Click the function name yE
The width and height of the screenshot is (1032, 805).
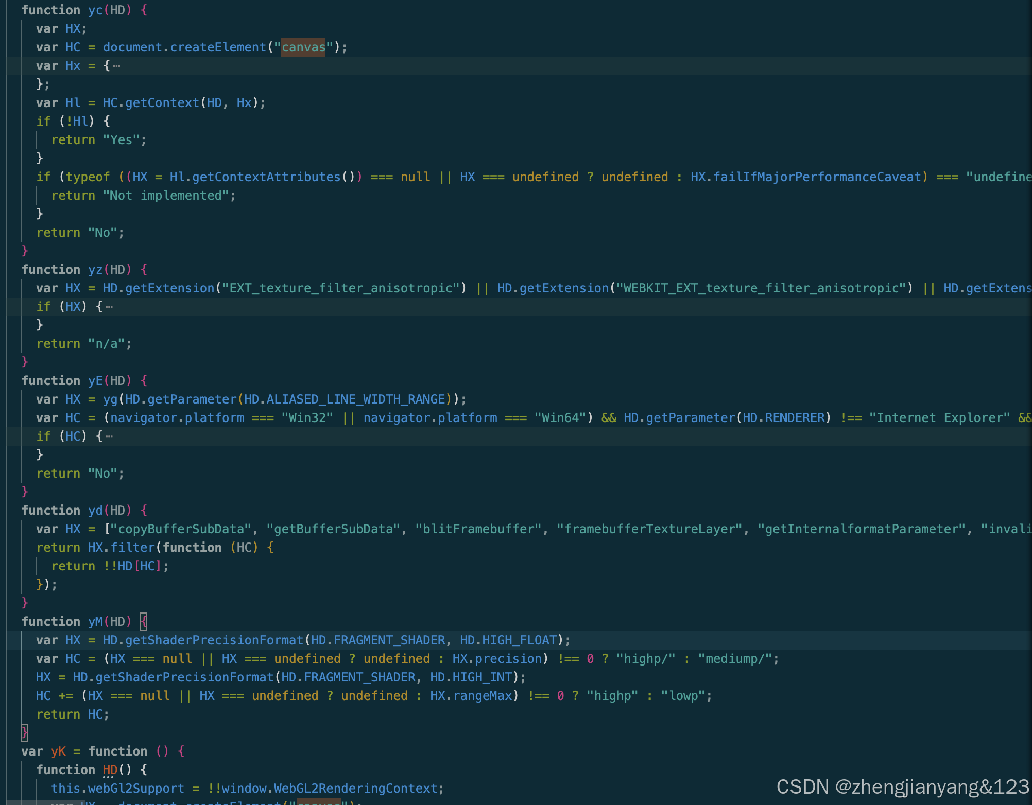click(x=95, y=381)
